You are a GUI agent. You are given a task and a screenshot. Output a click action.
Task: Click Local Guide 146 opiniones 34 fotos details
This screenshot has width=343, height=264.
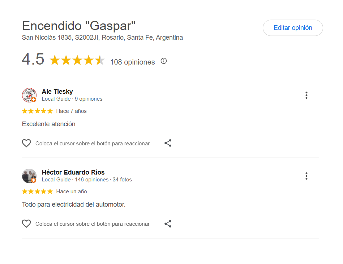click(x=87, y=180)
